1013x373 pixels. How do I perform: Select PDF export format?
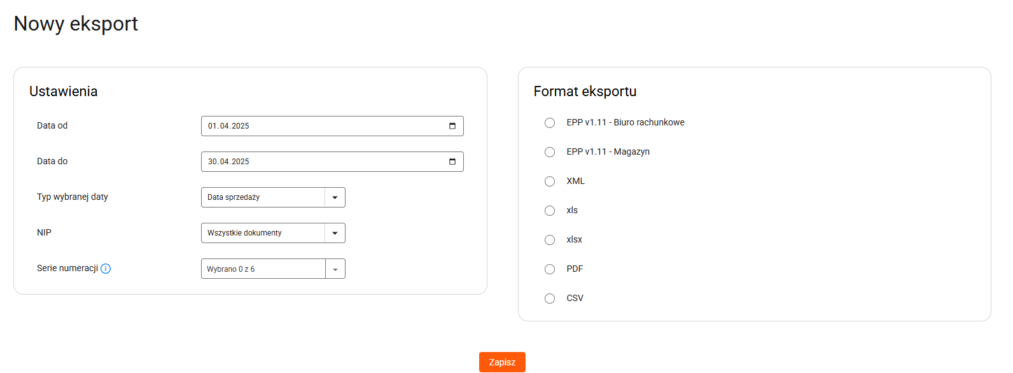550,269
